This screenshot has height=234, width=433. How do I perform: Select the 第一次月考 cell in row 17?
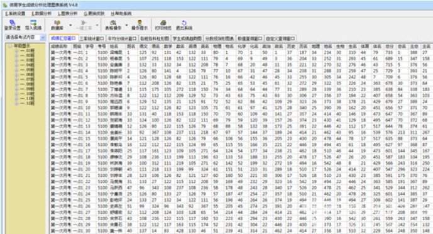pos(61,151)
